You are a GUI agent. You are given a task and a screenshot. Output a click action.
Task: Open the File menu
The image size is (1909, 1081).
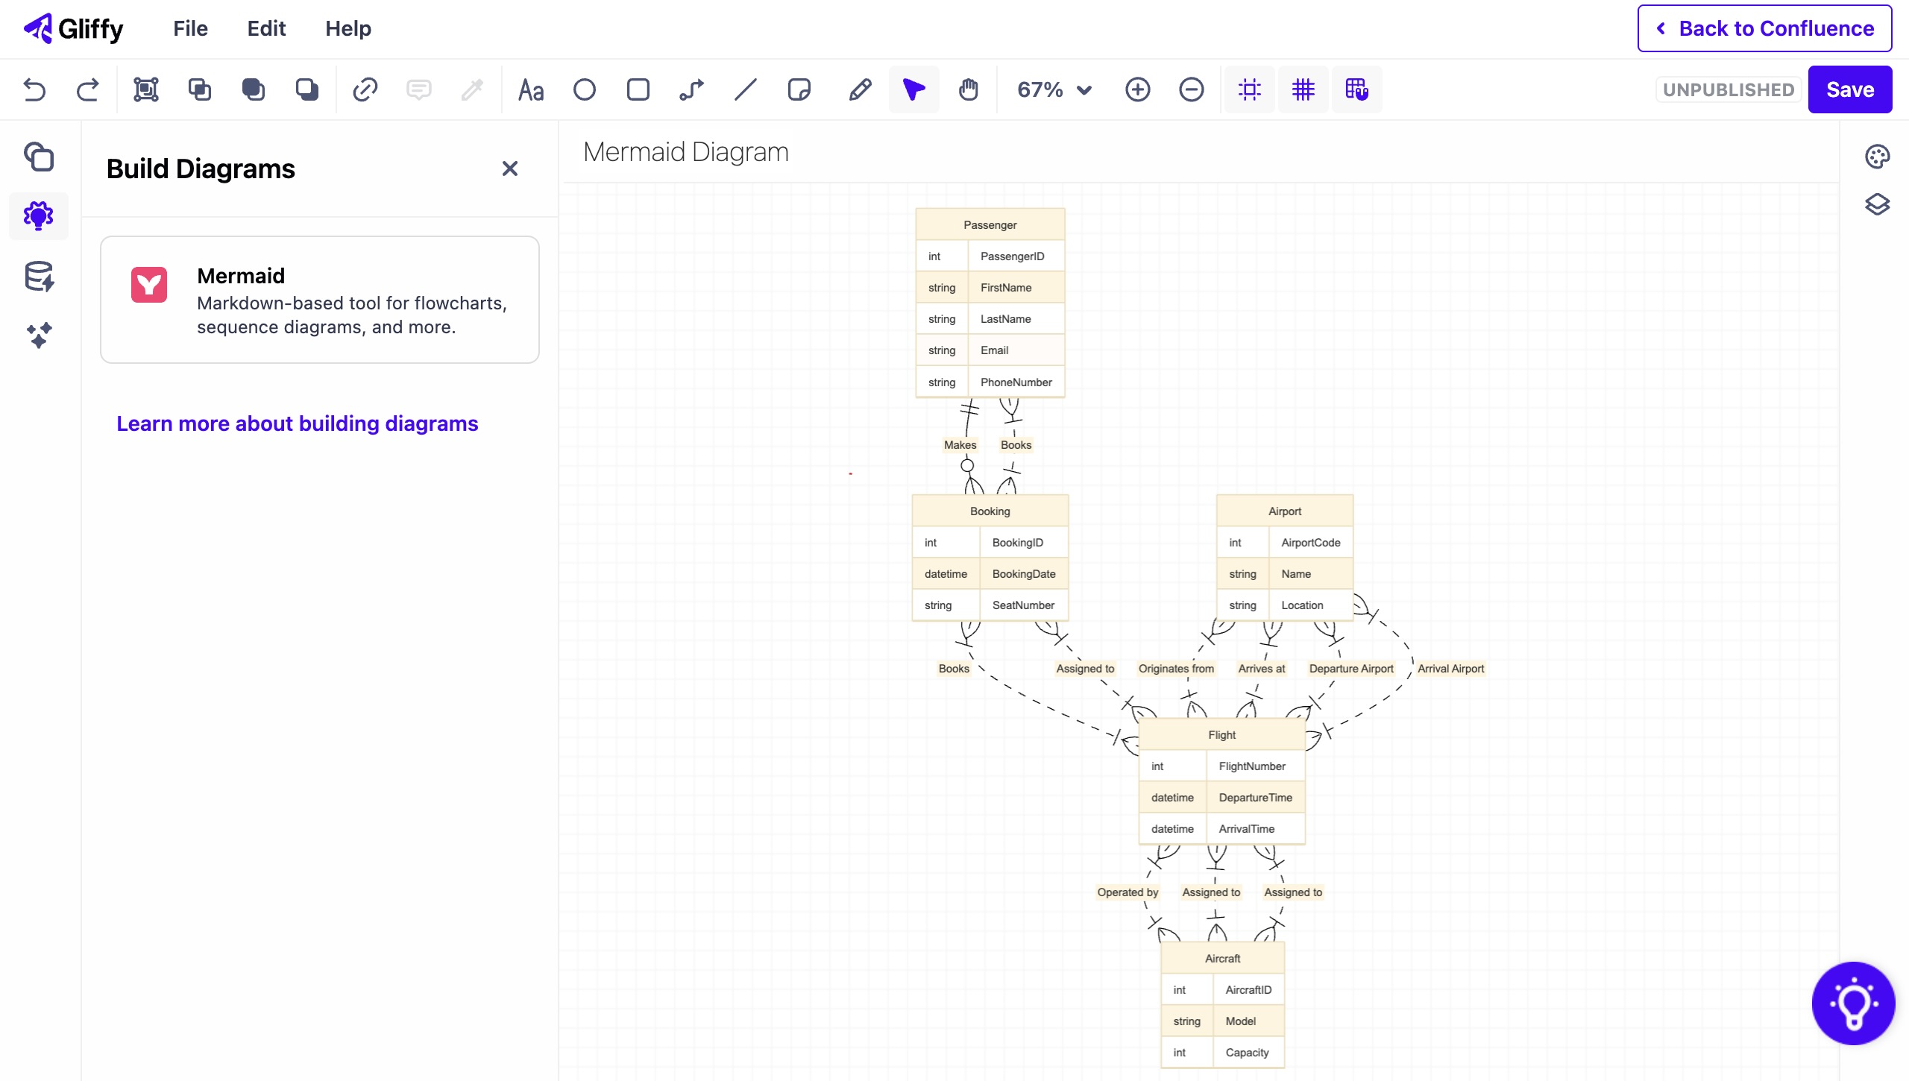pyautogui.click(x=190, y=28)
